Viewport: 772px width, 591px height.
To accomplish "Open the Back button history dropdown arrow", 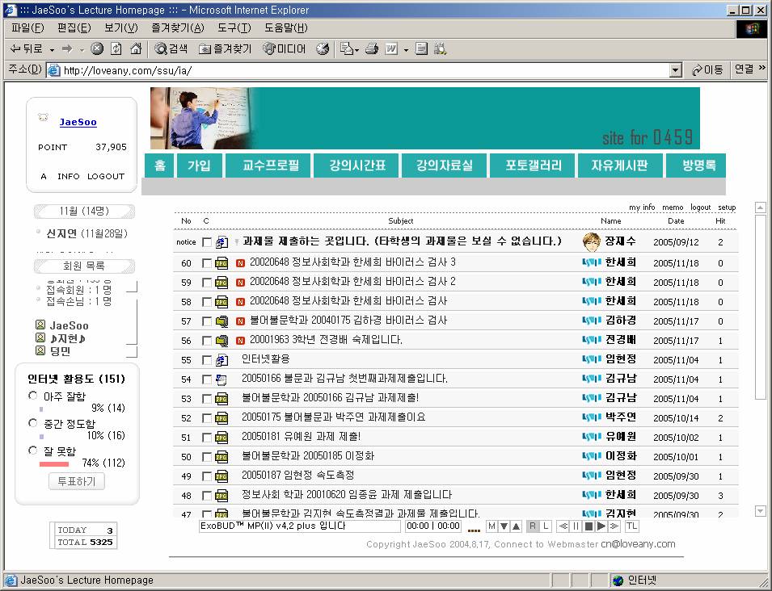I will [52, 49].
